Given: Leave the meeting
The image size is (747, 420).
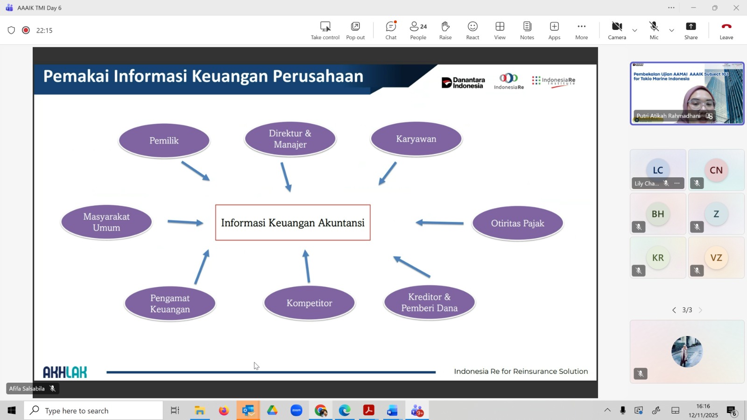Looking at the screenshot, I should pyautogui.click(x=726, y=31).
